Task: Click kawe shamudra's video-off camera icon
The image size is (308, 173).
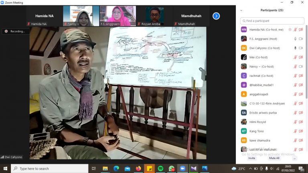Action: pos(301,140)
